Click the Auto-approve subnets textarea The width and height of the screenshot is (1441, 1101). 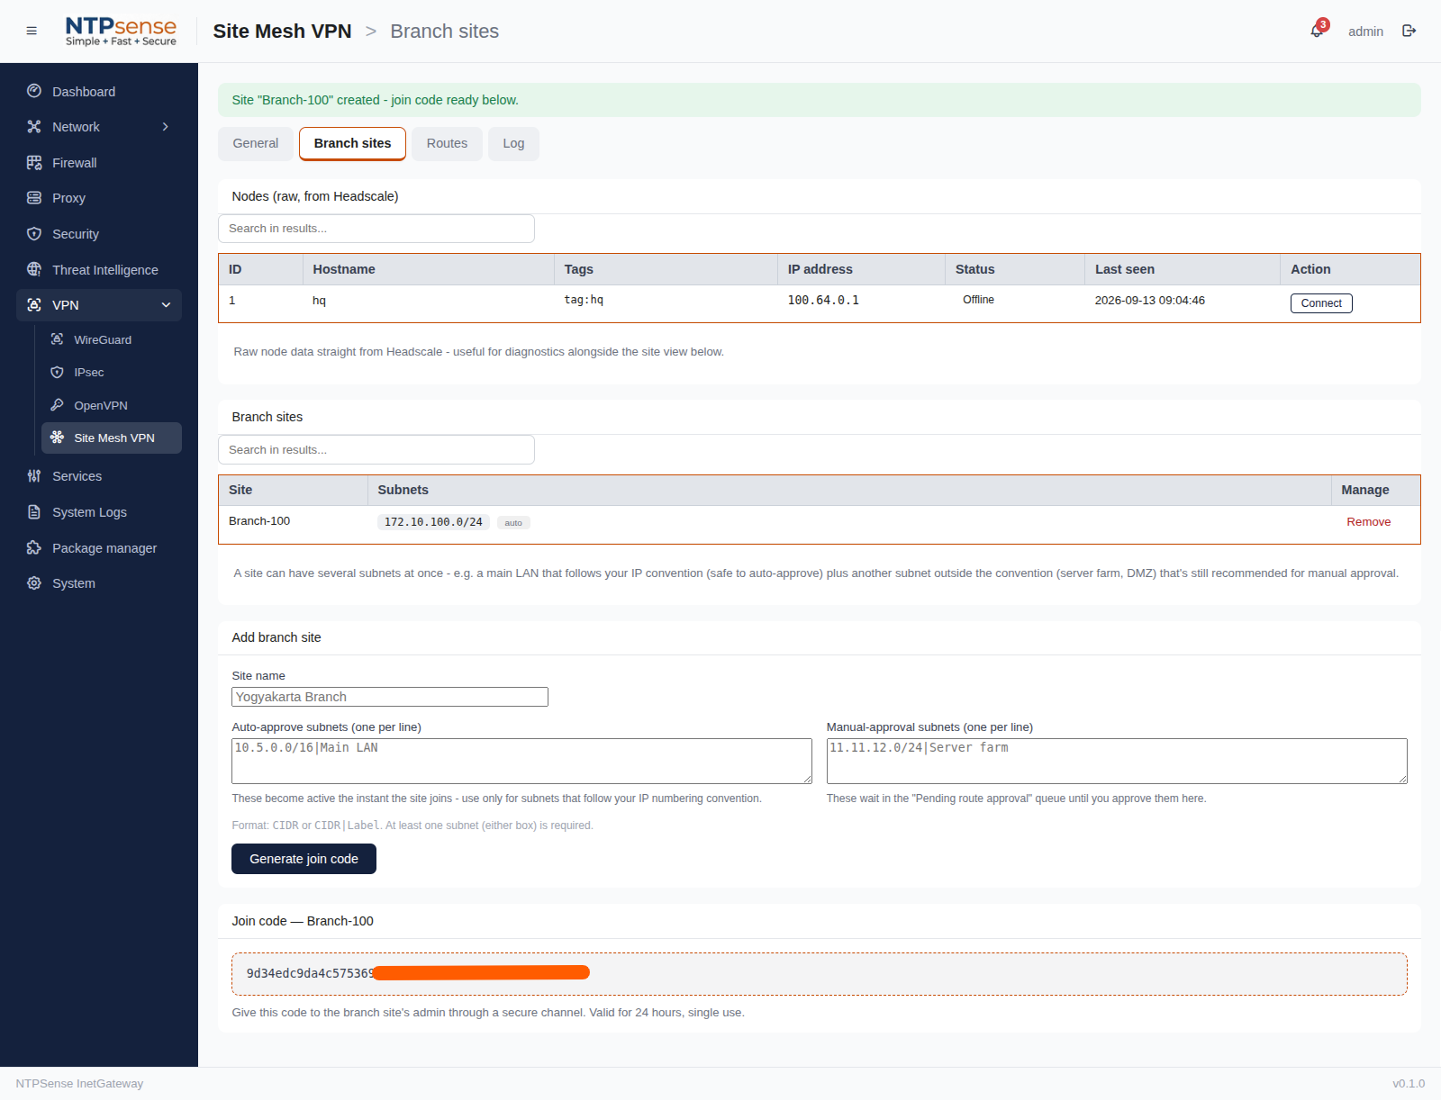click(x=521, y=761)
